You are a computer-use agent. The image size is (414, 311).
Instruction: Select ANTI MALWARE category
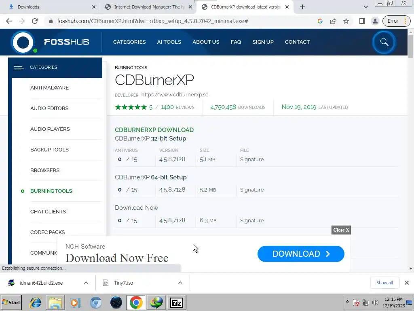click(49, 88)
